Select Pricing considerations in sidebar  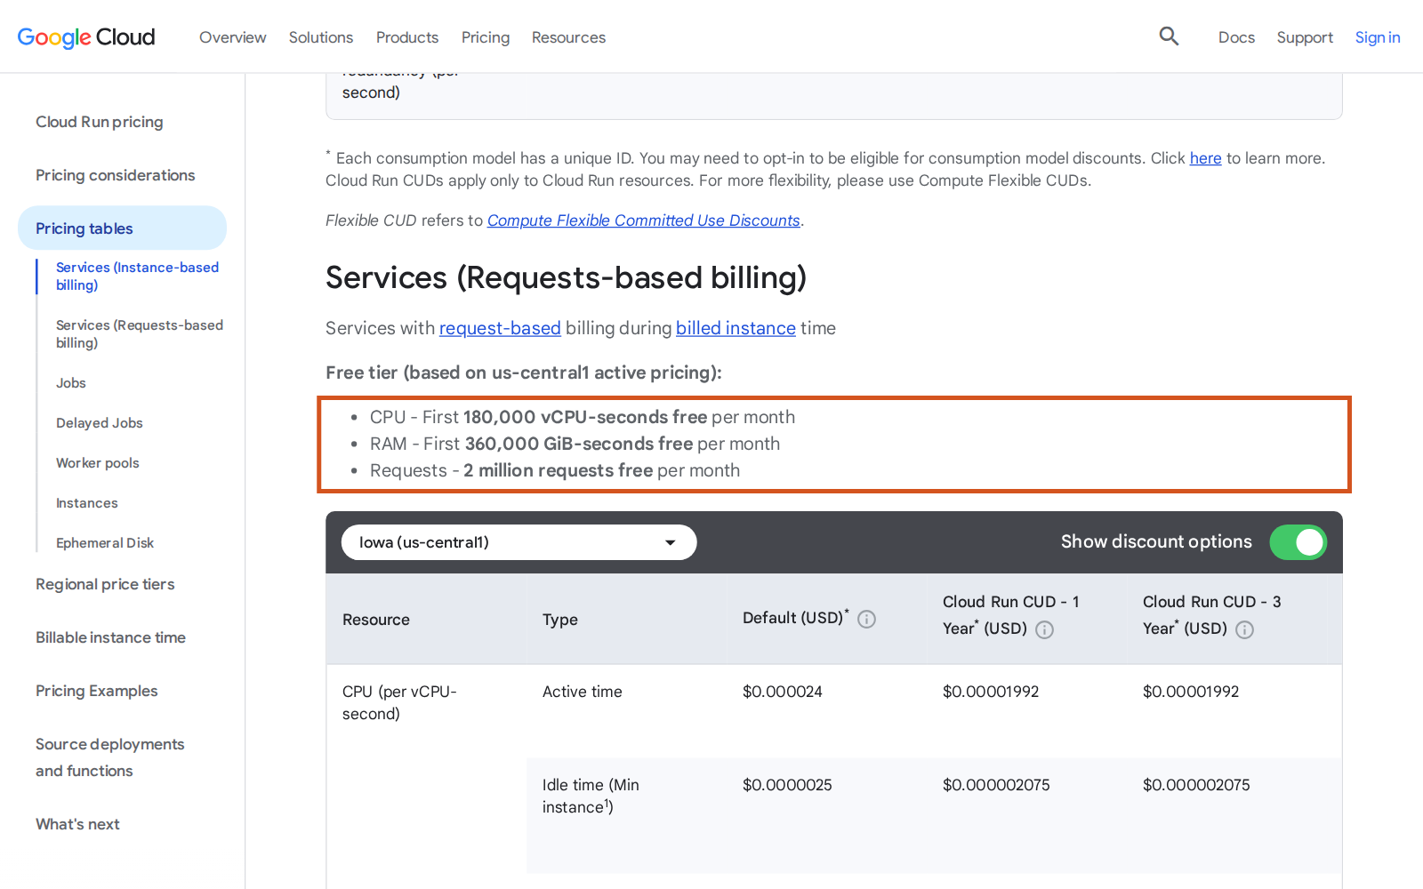click(x=116, y=175)
